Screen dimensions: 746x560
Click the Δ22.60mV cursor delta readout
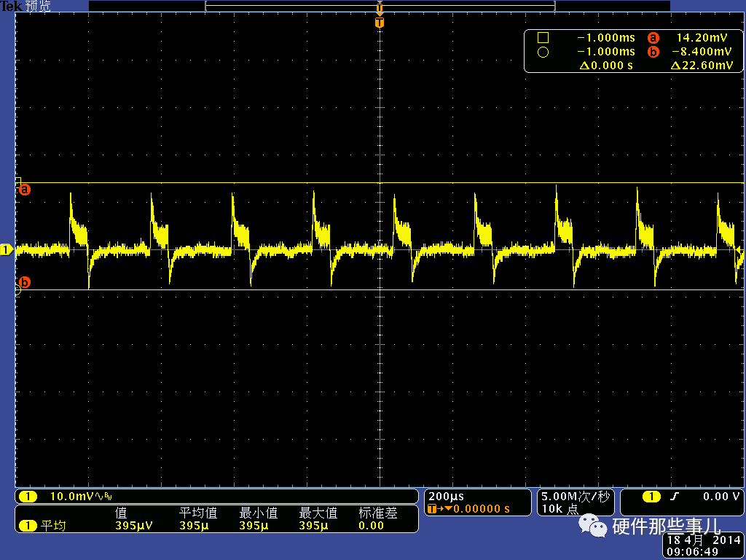click(x=701, y=66)
